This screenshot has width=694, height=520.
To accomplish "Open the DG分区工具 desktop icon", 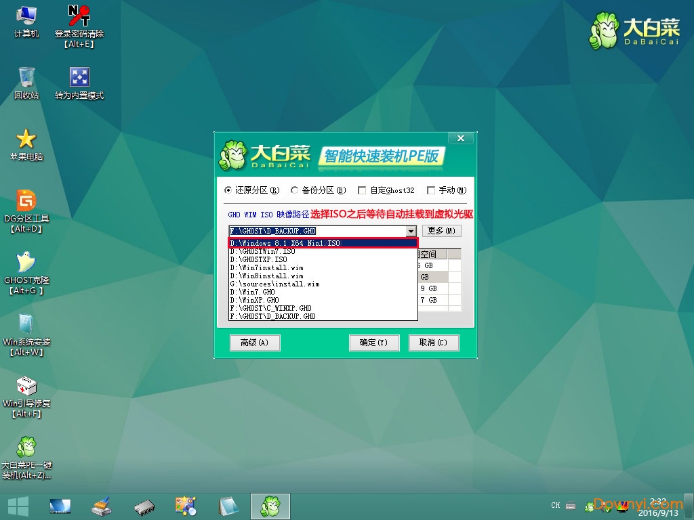I will (26, 200).
